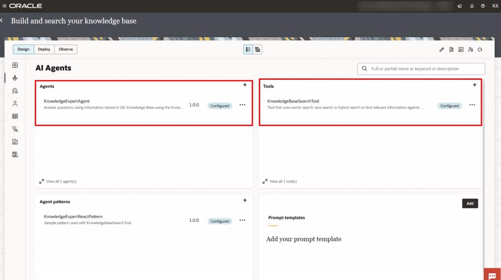501x280 pixels.
Task: Expand View all 1 tool(s)
Action: tap(280, 181)
